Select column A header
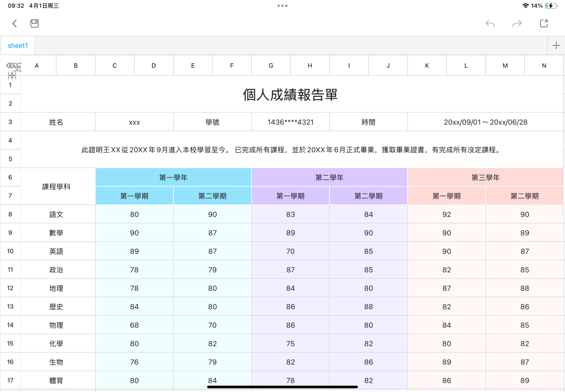The height and width of the screenshot is (392, 565). (x=37, y=65)
